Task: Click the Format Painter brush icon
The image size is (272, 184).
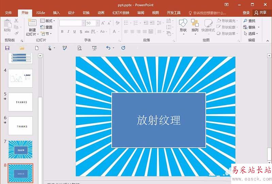Action: tap(17, 33)
